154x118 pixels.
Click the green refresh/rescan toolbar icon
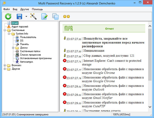[8, 17]
